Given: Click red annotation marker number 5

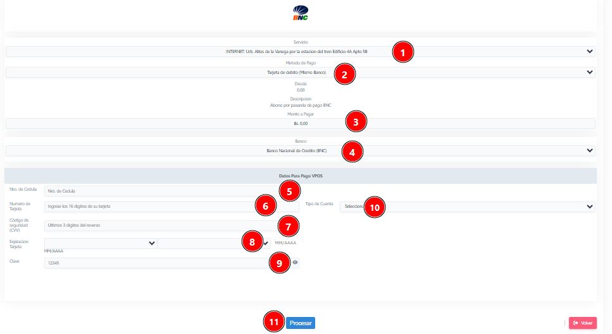Looking at the screenshot, I should click(289, 191).
